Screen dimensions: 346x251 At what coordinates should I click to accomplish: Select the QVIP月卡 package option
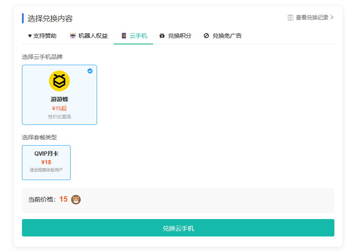[46, 162]
